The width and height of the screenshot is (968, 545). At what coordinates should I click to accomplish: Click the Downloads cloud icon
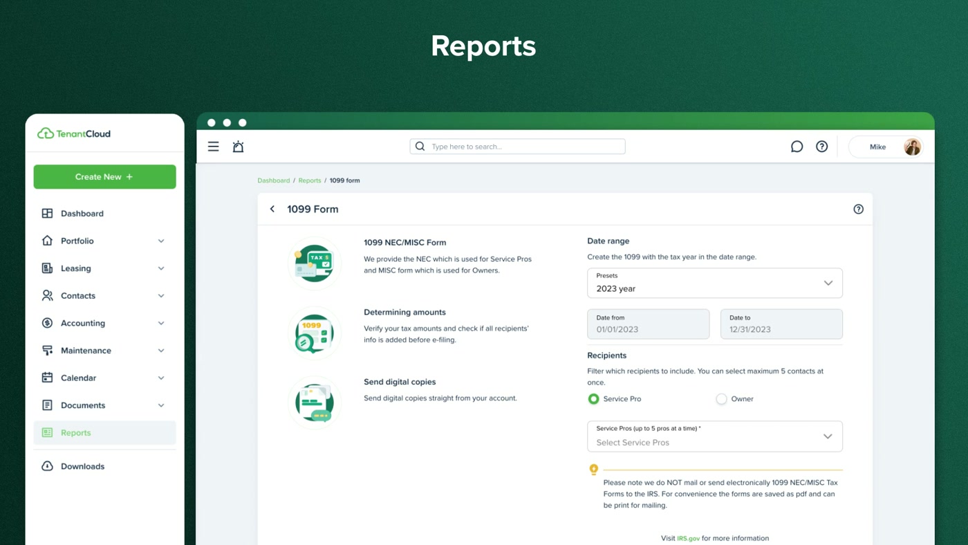click(47, 466)
